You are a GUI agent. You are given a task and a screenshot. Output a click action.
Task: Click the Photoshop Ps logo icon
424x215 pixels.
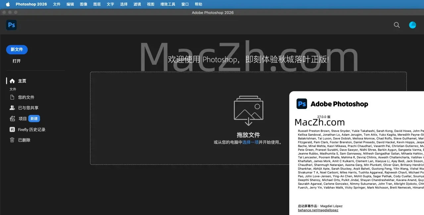11,25
